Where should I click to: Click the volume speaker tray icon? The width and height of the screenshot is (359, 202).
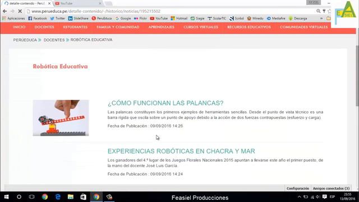pos(318,197)
